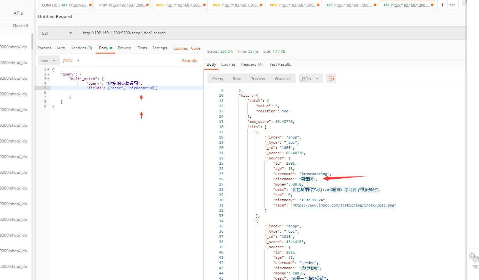This screenshot has height=280, width=479.
Task: Click the "username": "imoocAmazing" response line
Action: 302,174
